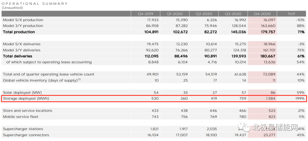Click the Q4-2019 column header
Viewport: 308px width, 141px height.
(x=145, y=14)
